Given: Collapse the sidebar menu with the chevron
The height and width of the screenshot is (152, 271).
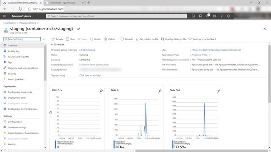Looking at the screenshot, I should 44,39.
